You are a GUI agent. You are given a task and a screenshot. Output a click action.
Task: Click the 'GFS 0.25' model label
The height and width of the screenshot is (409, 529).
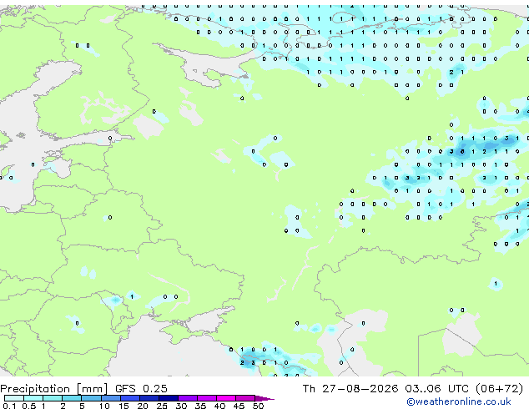[x=141, y=389]
